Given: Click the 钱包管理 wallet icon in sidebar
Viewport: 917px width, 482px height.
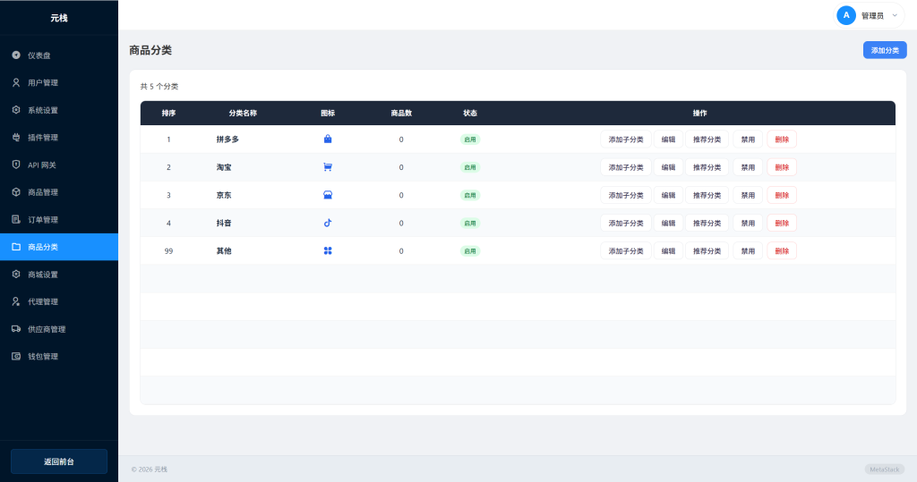Looking at the screenshot, I should coord(16,357).
